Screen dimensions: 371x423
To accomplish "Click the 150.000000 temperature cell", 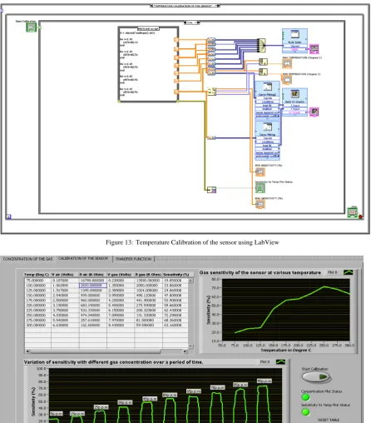I will tap(37, 296).
